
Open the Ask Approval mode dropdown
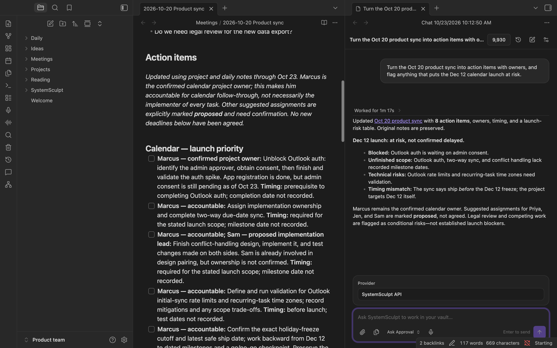click(403, 332)
